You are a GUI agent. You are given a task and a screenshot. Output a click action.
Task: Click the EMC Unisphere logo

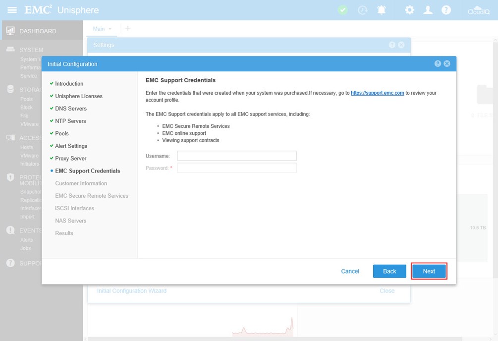(61, 10)
